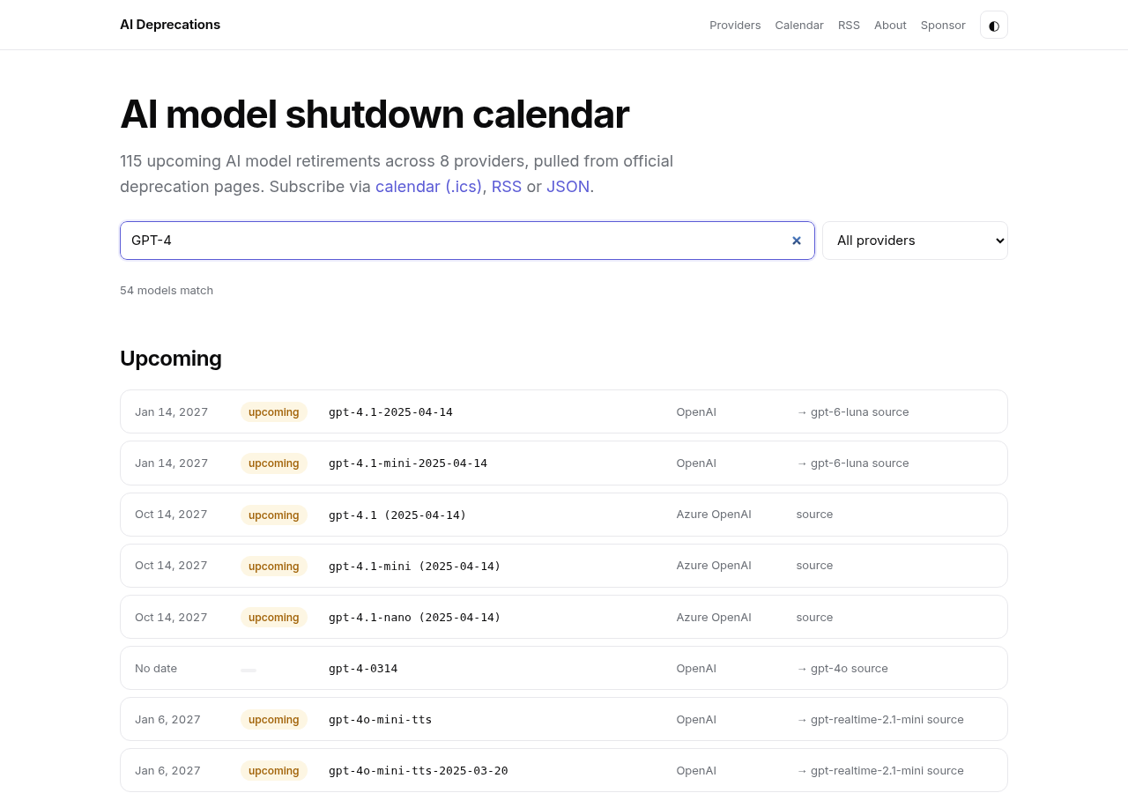Subscribe via calendar (.ics) link

click(428, 187)
